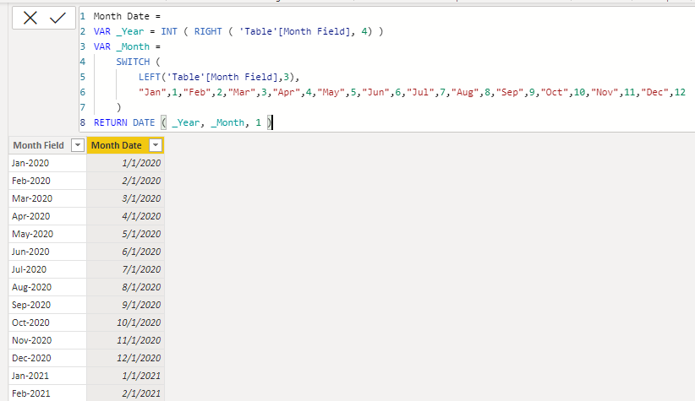695x401 pixels.
Task: Cancel the formula with the X icon
Action: (30, 18)
